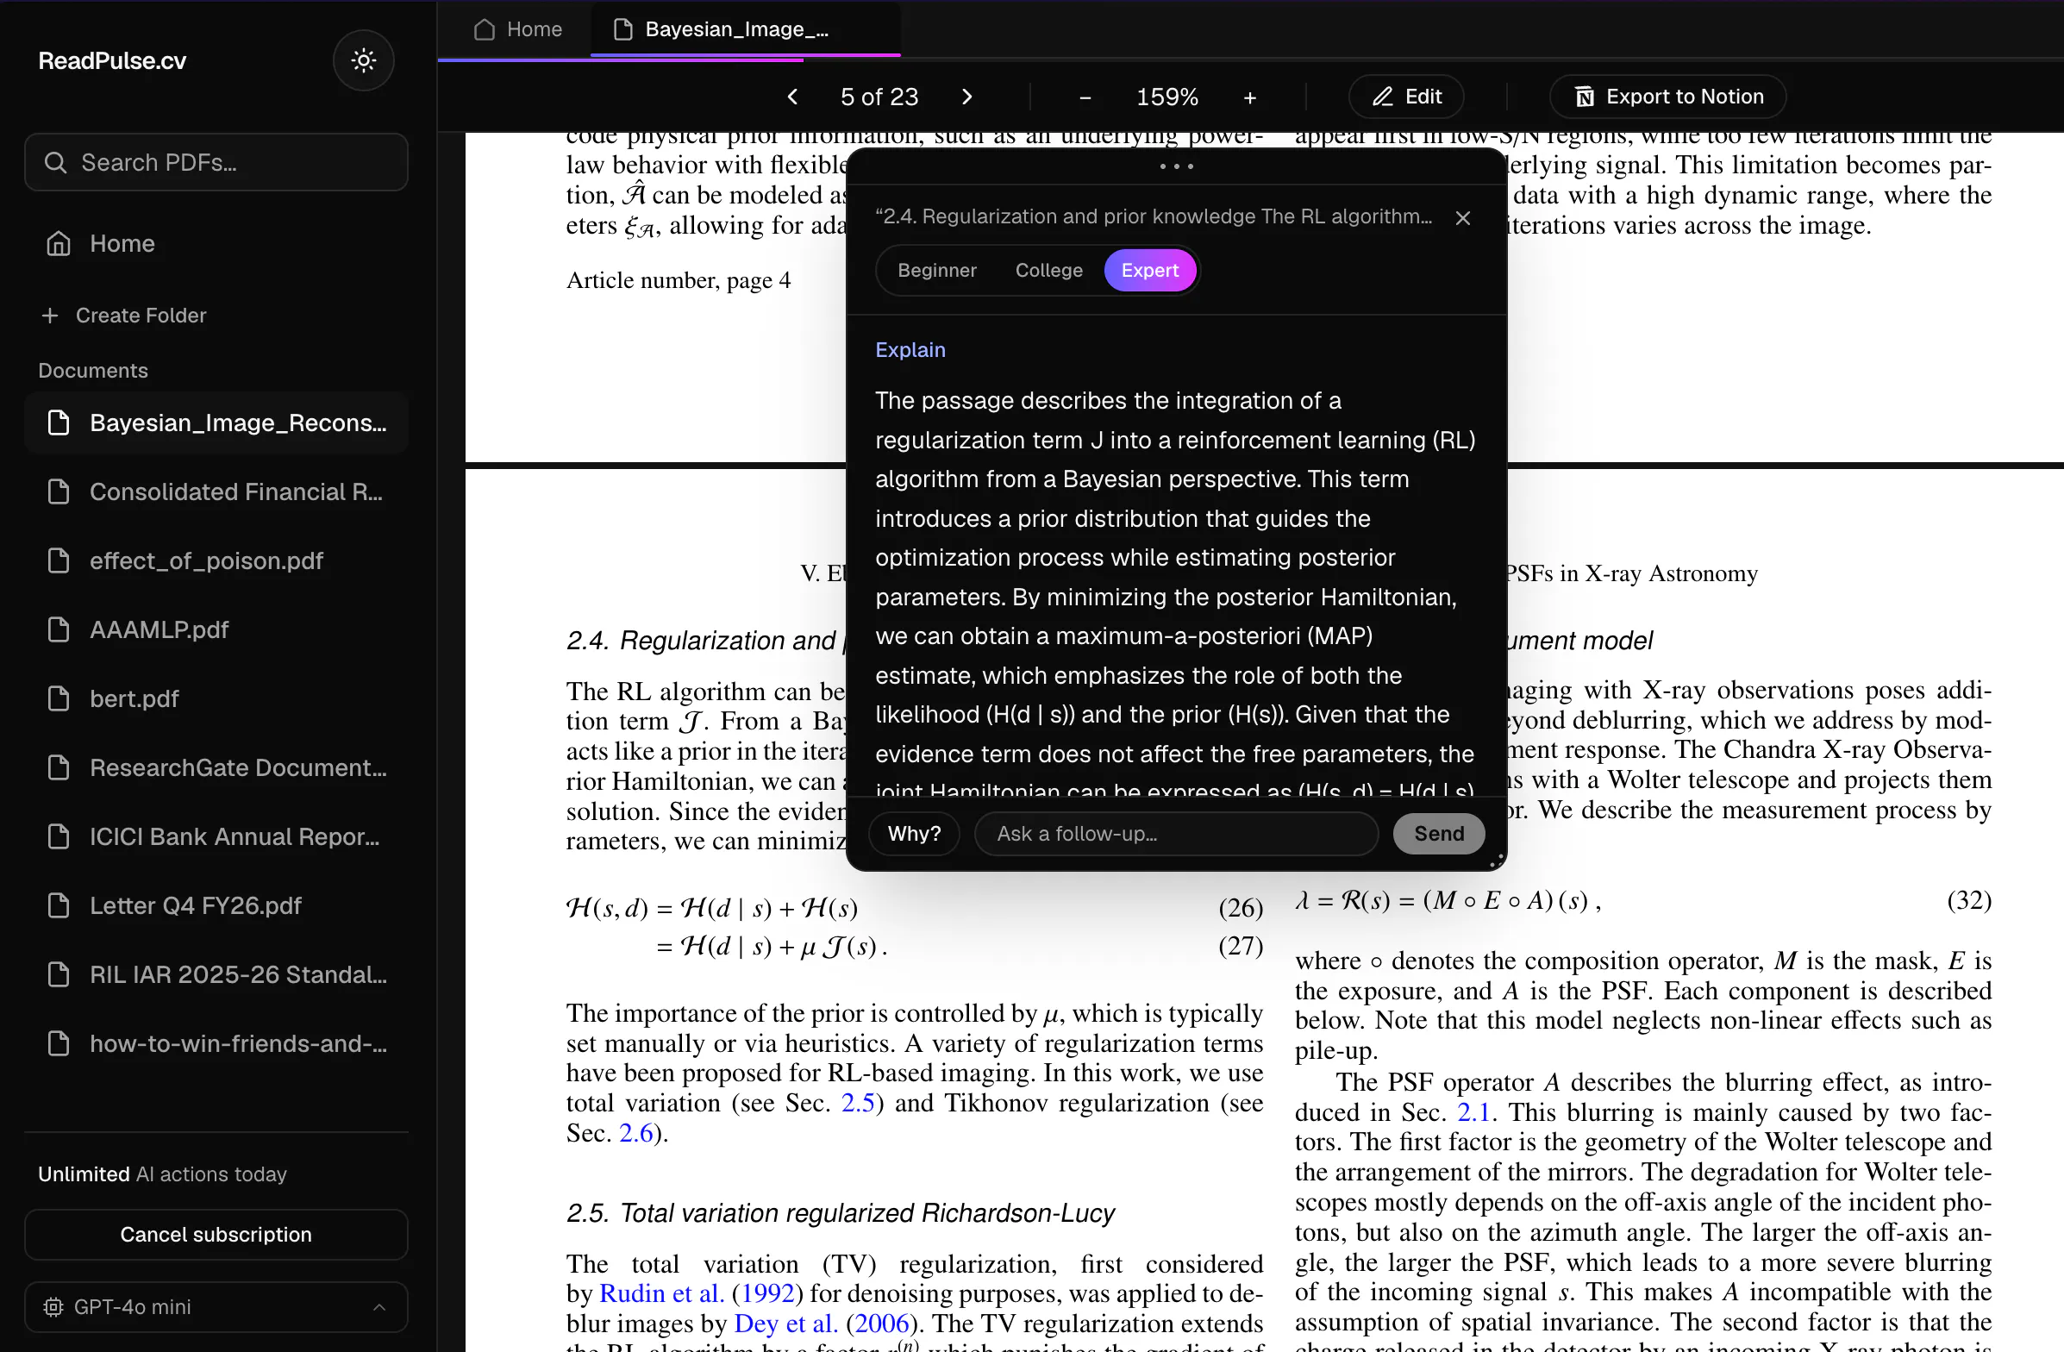Click Cancel subscription button
Image resolution: width=2064 pixels, height=1352 pixels.
[x=216, y=1234]
